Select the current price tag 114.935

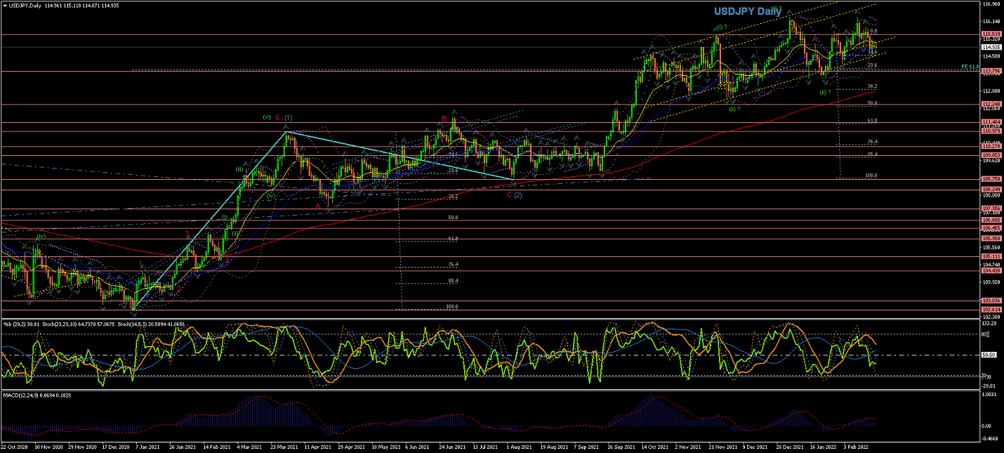click(x=991, y=47)
